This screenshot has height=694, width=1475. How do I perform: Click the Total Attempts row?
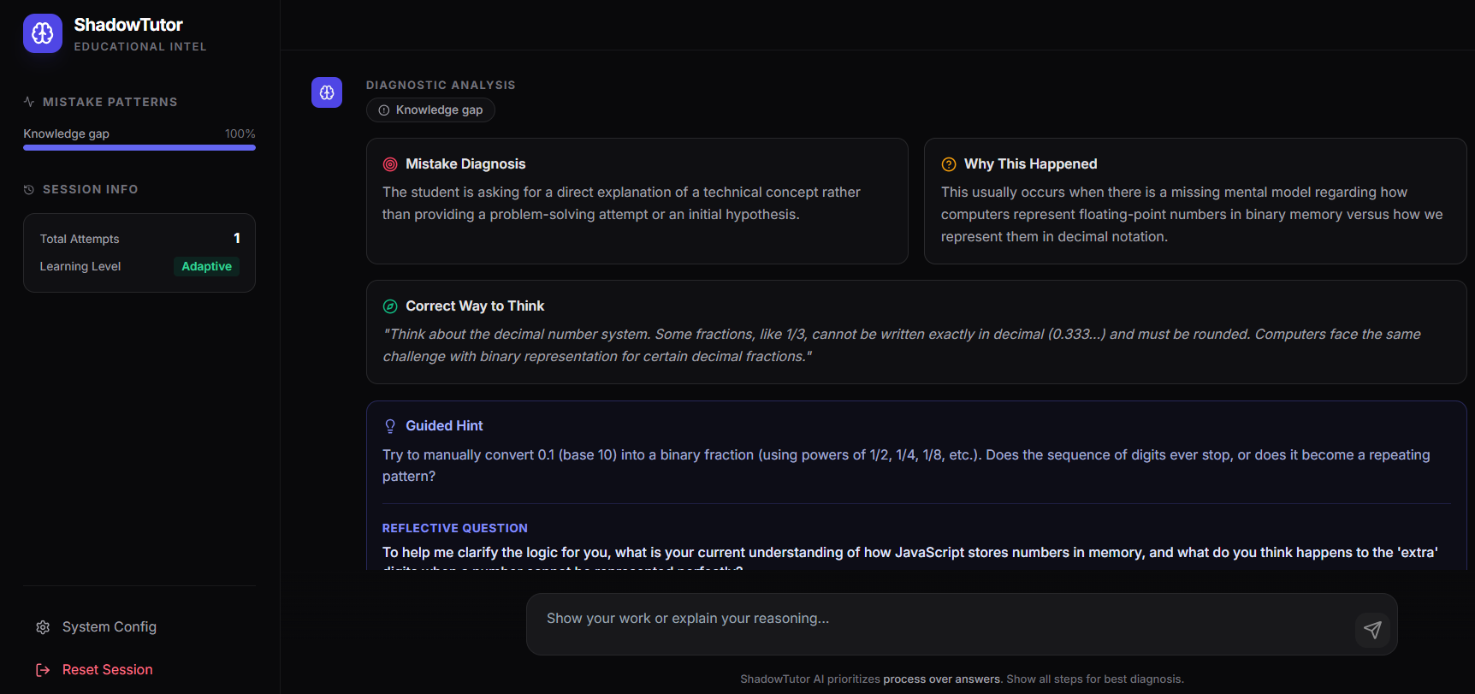coord(139,239)
